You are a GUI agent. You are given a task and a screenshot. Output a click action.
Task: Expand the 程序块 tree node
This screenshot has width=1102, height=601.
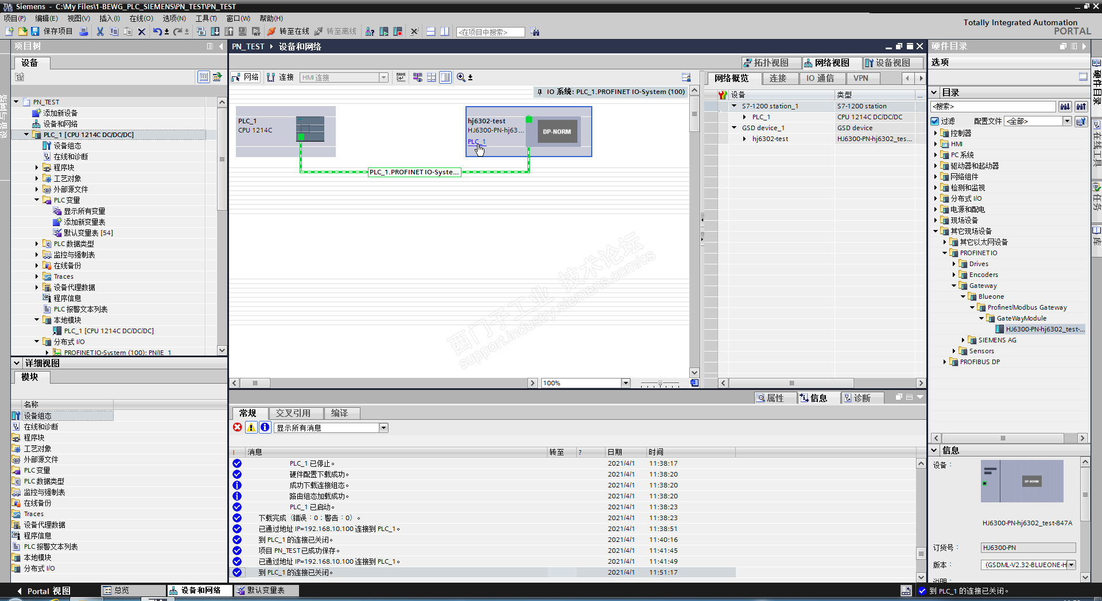[x=37, y=167]
